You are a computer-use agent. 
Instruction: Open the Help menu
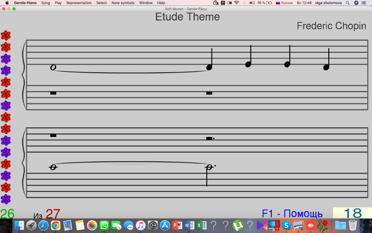click(161, 3)
